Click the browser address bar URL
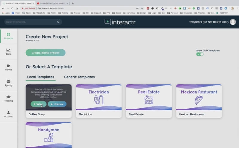 (51, 8)
